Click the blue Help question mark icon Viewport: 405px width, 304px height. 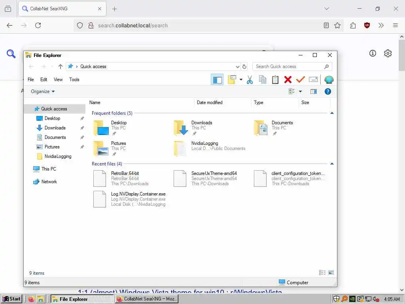pos(328,91)
